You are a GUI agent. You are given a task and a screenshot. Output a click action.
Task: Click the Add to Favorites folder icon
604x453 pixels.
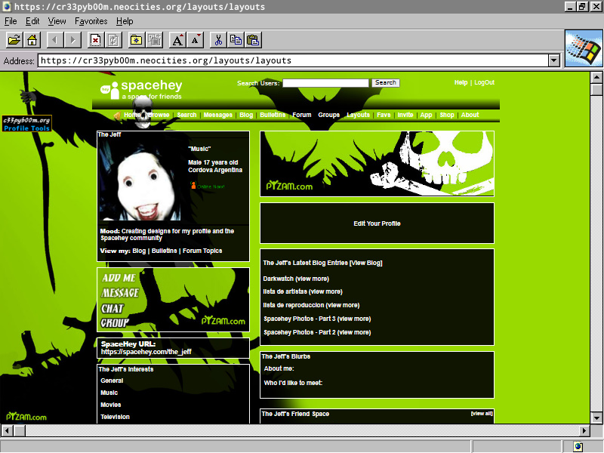tap(137, 40)
